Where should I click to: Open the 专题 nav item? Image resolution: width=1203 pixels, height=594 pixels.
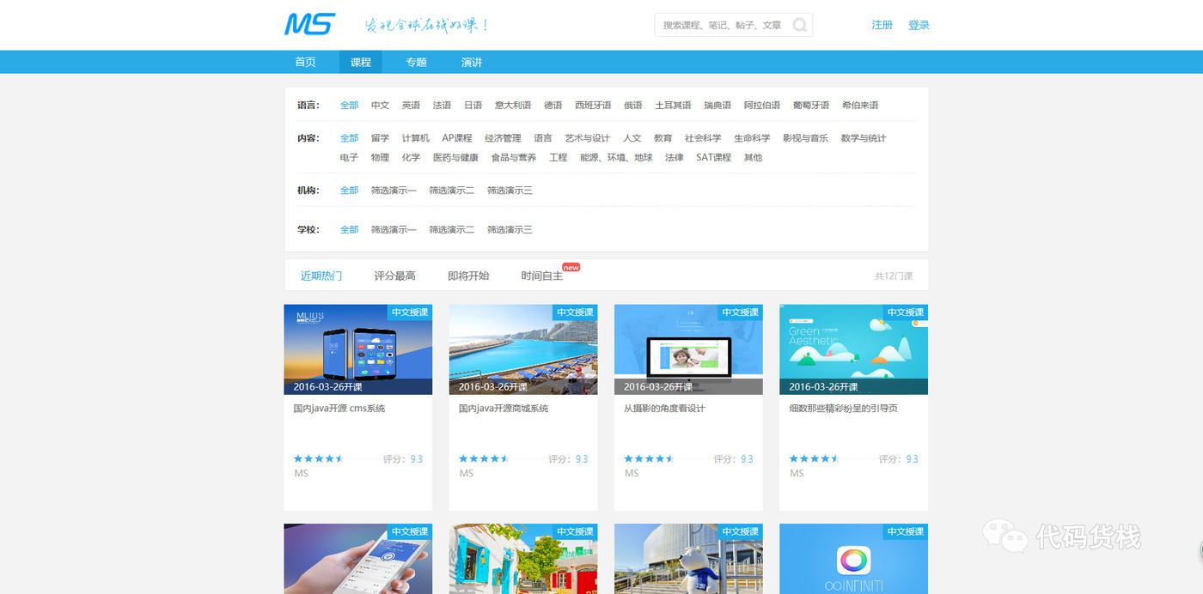pyautogui.click(x=417, y=62)
